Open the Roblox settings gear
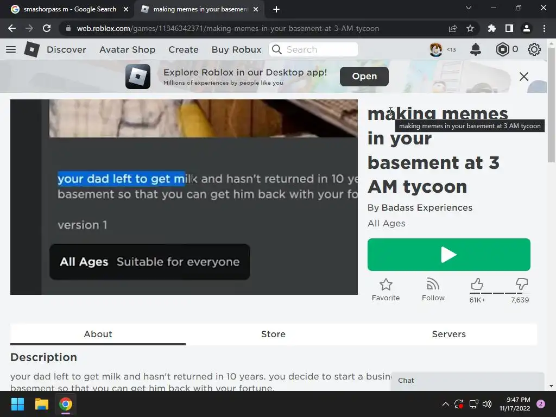This screenshot has width=556, height=417. (534, 49)
